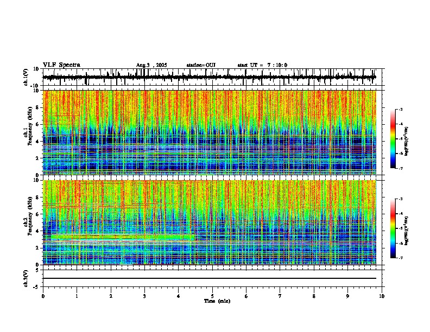Click time axis tick label "9"
The image size is (430, 332).
[x=347, y=296]
